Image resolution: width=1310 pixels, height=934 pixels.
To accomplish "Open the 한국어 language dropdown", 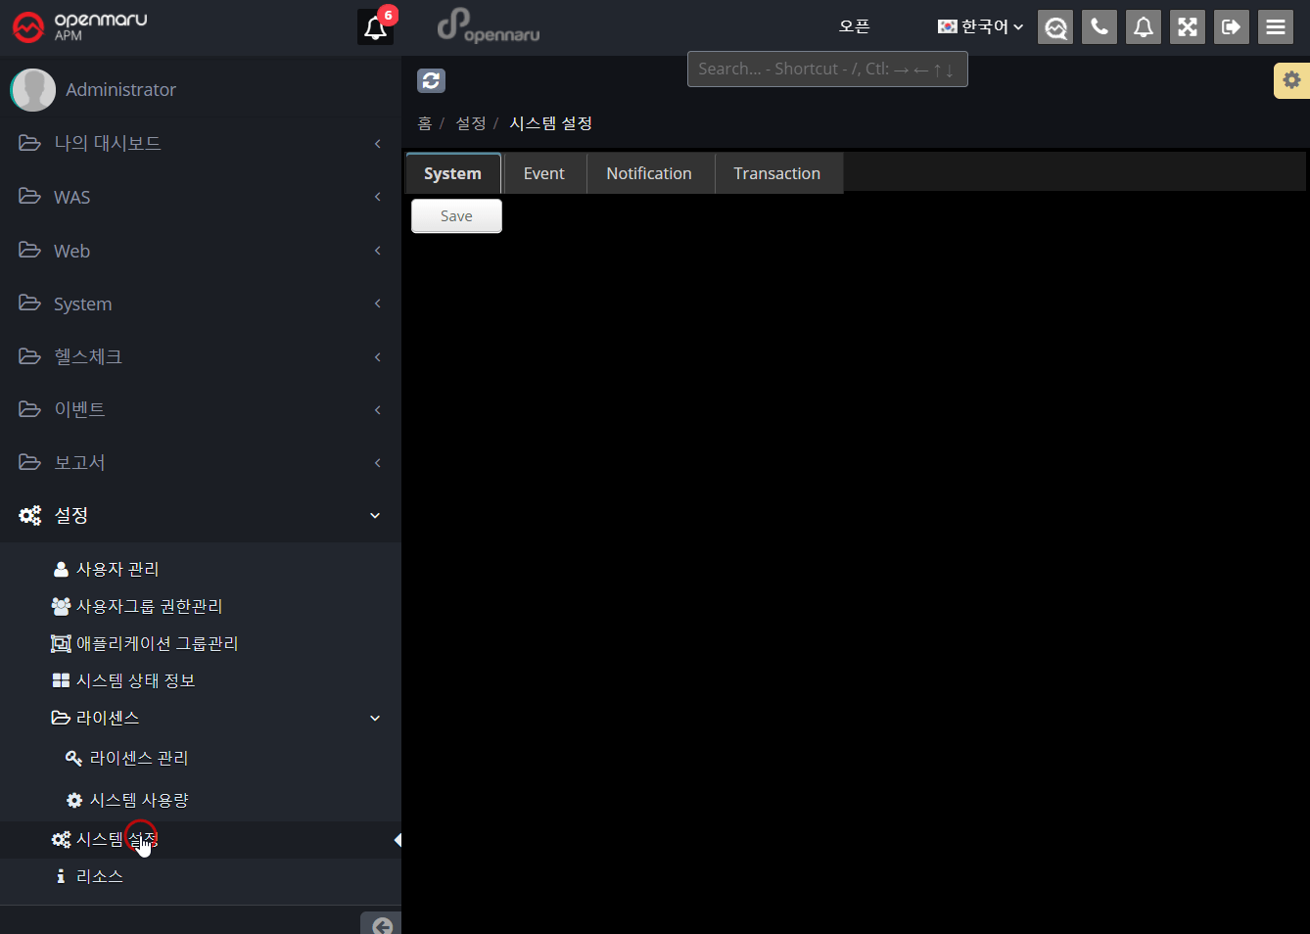I will tap(980, 27).
